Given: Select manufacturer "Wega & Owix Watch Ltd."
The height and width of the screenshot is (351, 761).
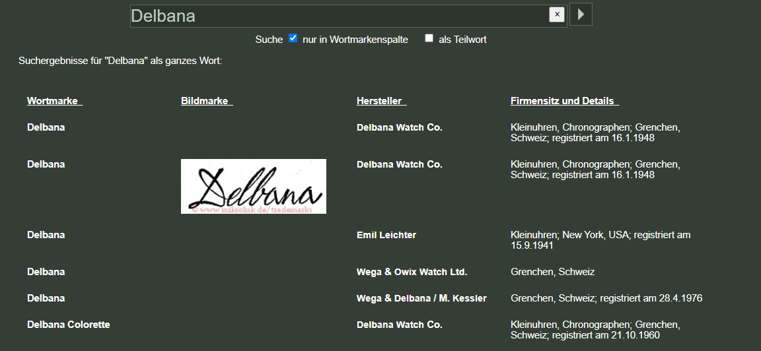Looking at the screenshot, I should (412, 272).
